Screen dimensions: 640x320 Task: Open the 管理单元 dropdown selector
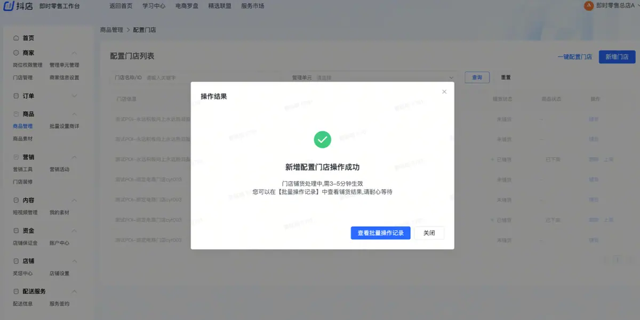(x=373, y=77)
